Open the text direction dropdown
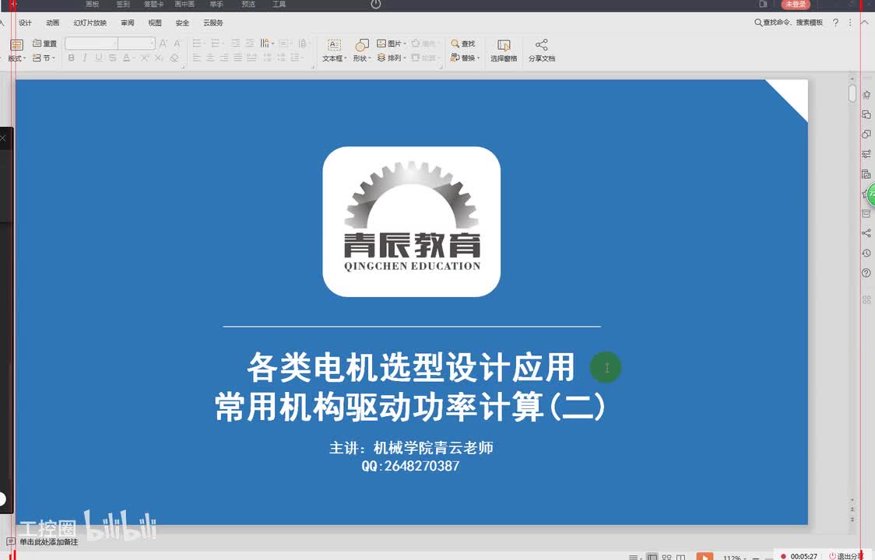Viewport: 875px width, 560px height. tap(267, 44)
